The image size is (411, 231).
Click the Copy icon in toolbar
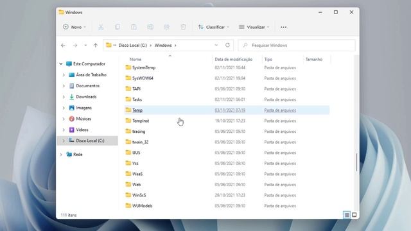coord(117,27)
